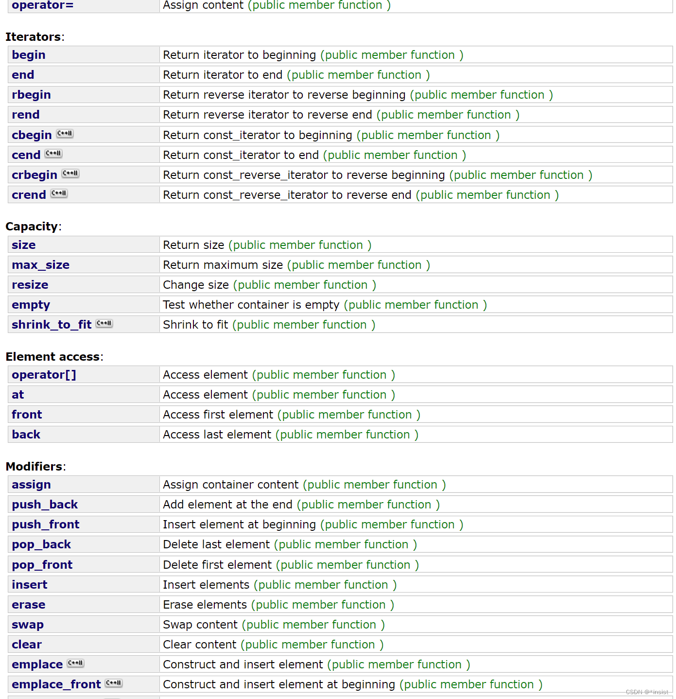This screenshot has width=676, height=699.
Task: Click the C++11 icon beside emplace_front
Action: click(114, 683)
